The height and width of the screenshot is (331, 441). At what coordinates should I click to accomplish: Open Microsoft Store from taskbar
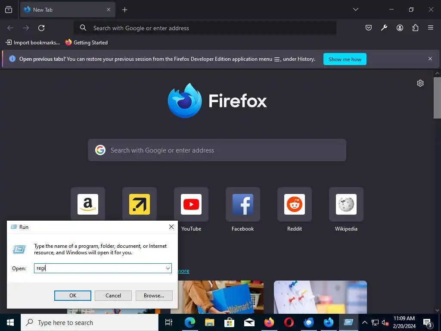(x=229, y=322)
